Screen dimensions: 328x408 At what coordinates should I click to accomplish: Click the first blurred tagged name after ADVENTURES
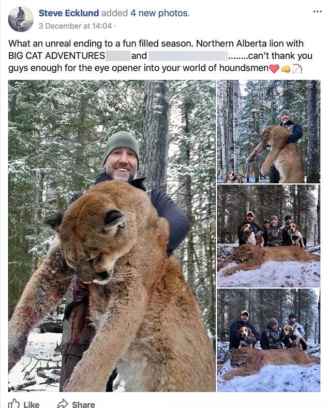coord(118,56)
